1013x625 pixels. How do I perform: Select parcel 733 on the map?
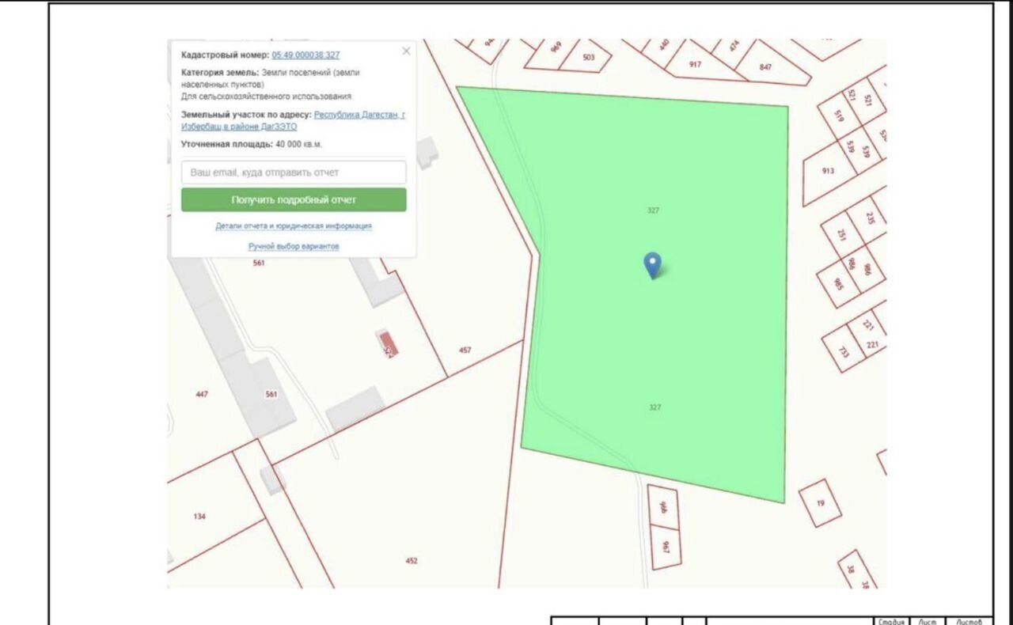(844, 352)
